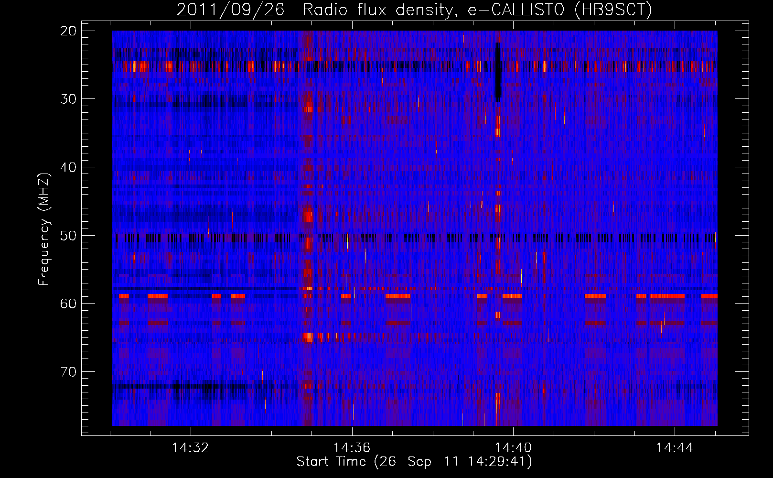Viewport: 773px width, 478px height.
Task: Click the 'Start Time (26-Sep-11 14:29:41)' axis label
Action: [x=414, y=462]
